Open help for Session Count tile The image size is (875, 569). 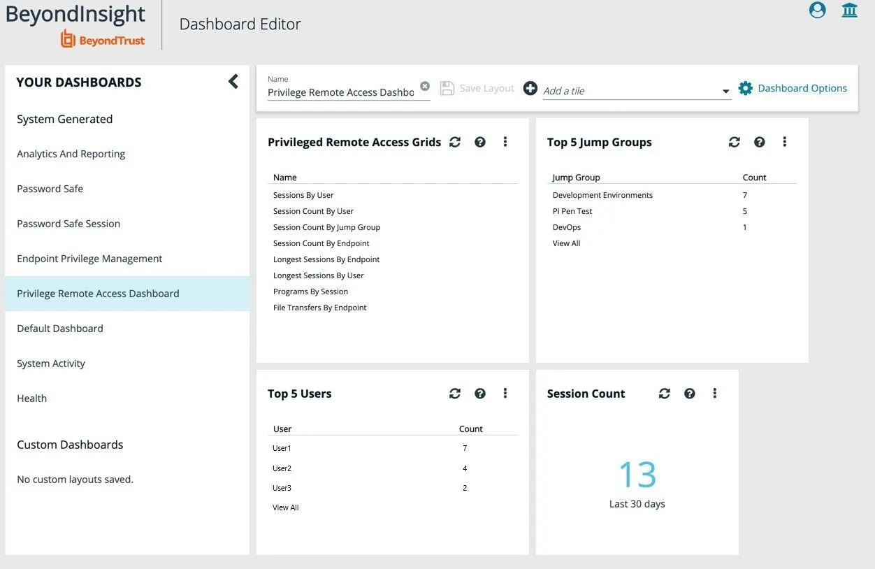click(690, 394)
